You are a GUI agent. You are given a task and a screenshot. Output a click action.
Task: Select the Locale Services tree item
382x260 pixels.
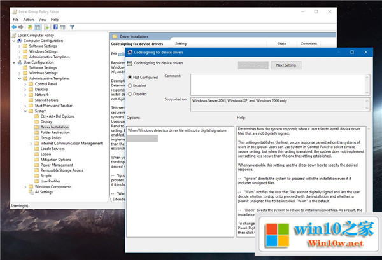[x=53, y=149]
